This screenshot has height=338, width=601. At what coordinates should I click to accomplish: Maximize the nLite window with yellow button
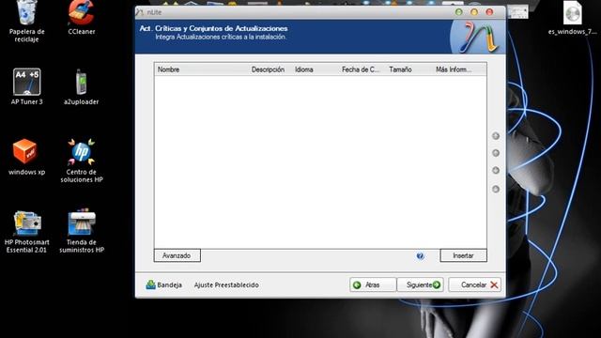474,12
